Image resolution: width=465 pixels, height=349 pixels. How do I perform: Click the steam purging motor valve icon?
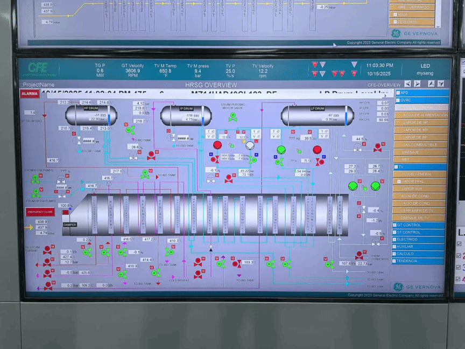point(232,116)
